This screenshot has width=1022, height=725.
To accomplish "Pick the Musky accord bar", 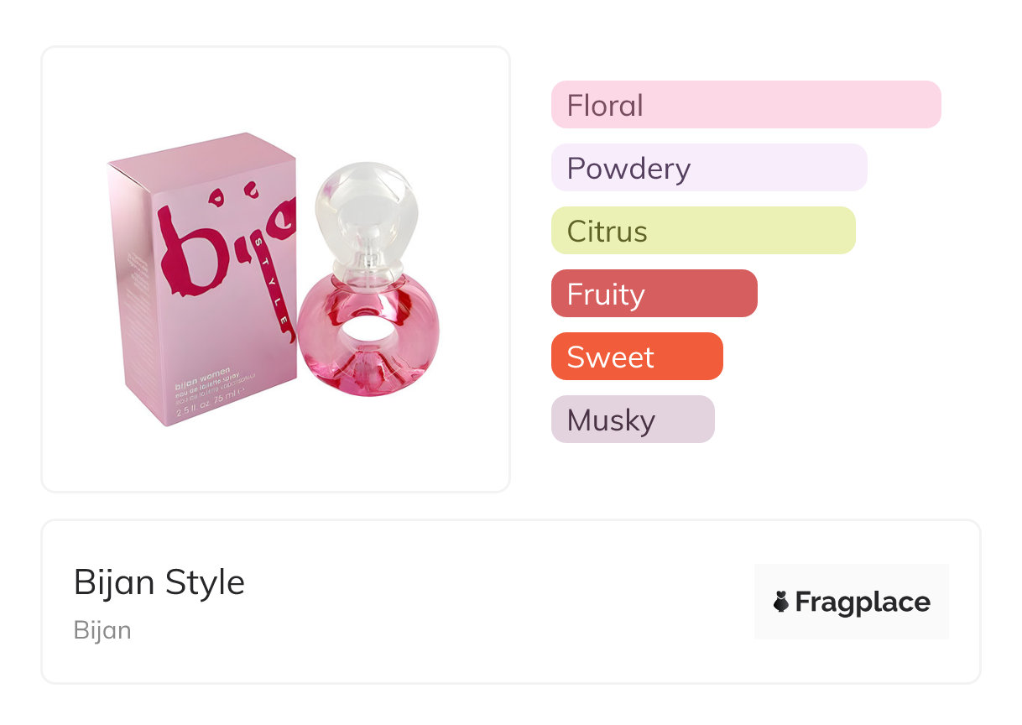I will tap(633, 420).
